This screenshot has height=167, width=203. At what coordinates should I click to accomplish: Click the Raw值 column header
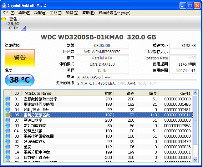175,93
